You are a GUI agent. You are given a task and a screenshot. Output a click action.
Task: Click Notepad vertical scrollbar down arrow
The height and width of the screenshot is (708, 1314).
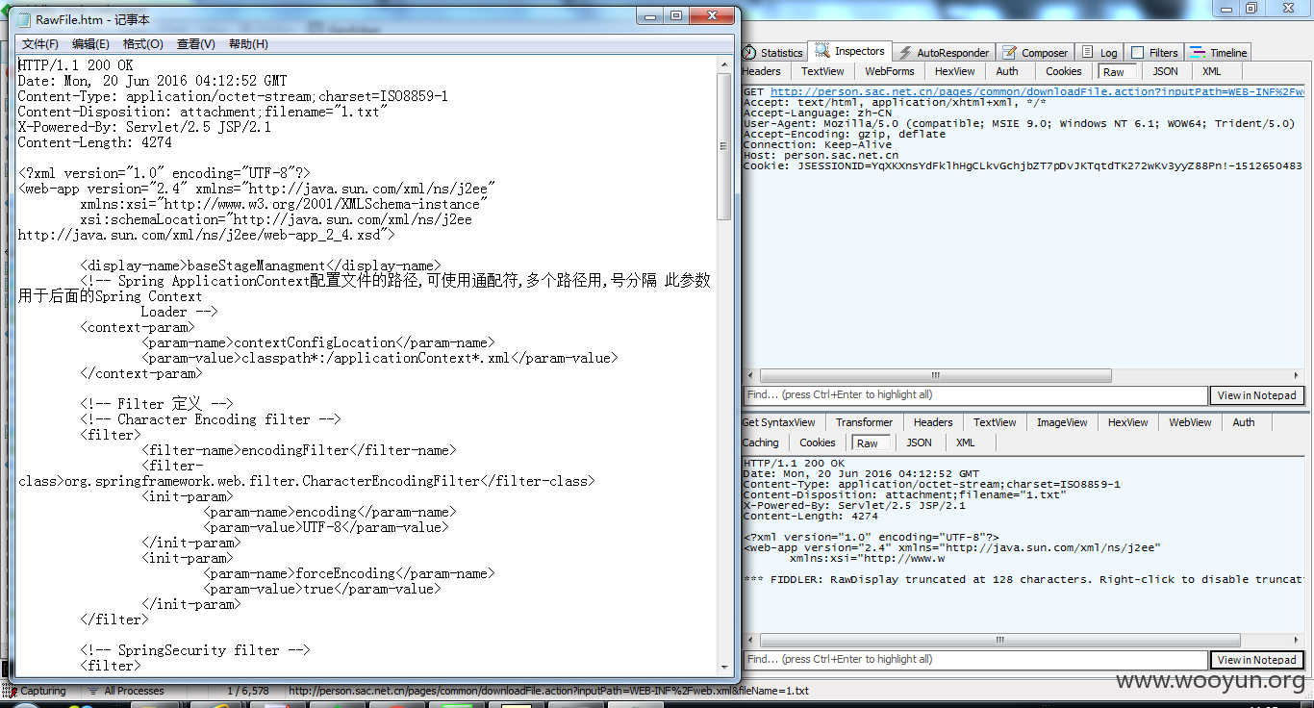coord(725,667)
